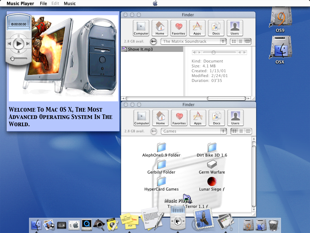
Task: Go Home from the Games Finder toolbar
Action: tap(160, 118)
